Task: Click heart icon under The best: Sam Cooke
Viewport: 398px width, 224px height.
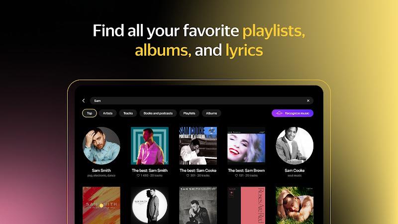Action: pos(188,176)
